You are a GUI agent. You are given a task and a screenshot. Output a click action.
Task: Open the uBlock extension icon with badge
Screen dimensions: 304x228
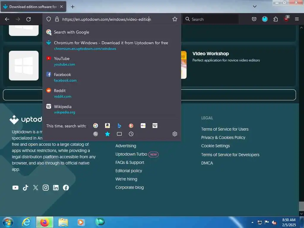286,19
